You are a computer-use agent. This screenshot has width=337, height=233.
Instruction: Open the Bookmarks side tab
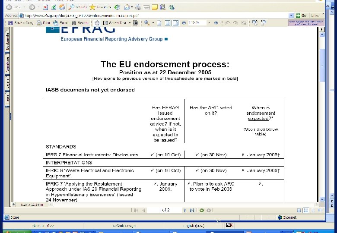(7, 41)
